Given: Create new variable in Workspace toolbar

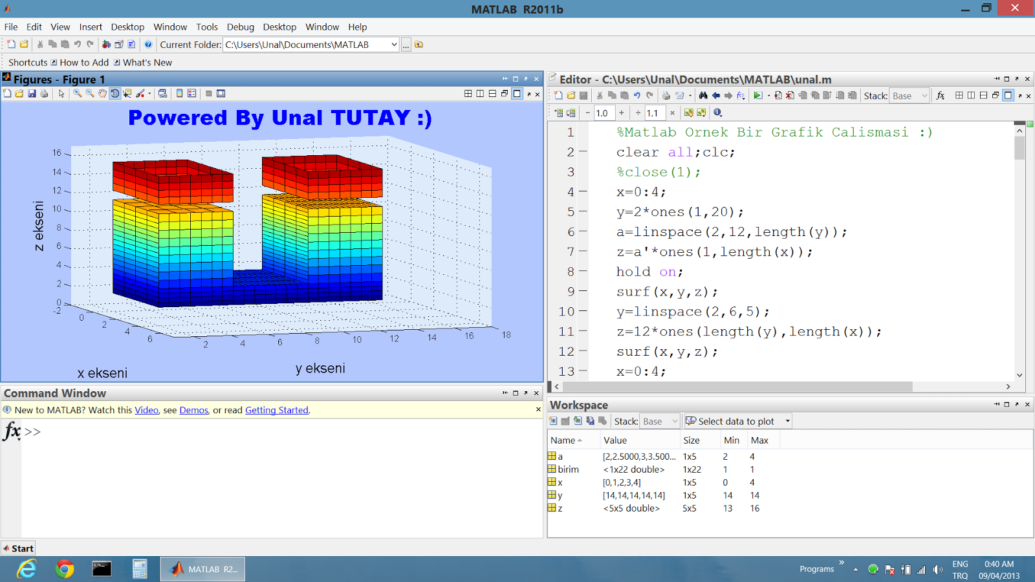Looking at the screenshot, I should 553,421.
